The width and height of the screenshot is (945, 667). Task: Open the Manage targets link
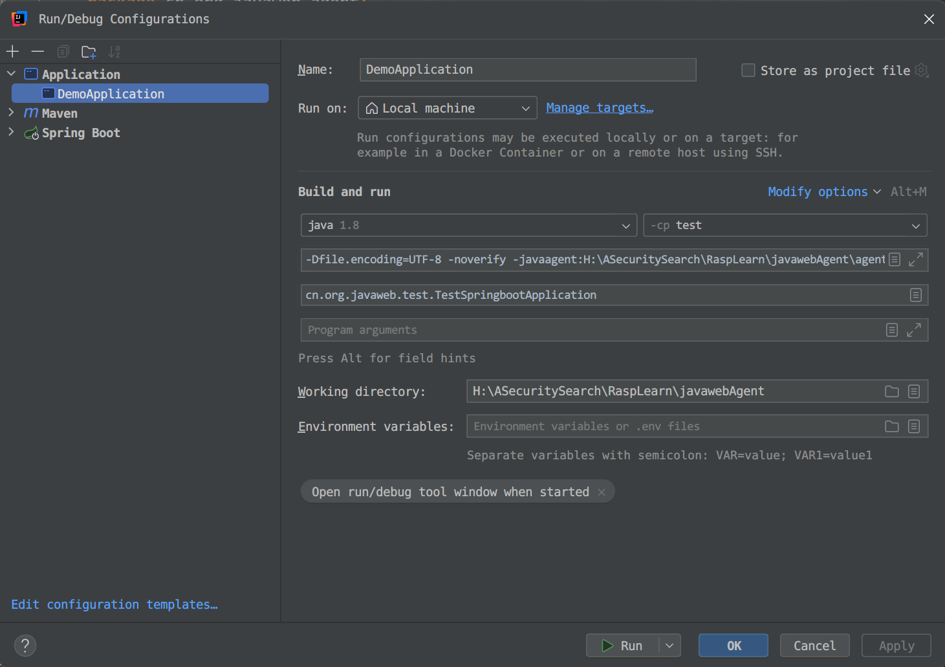tap(600, 108)
